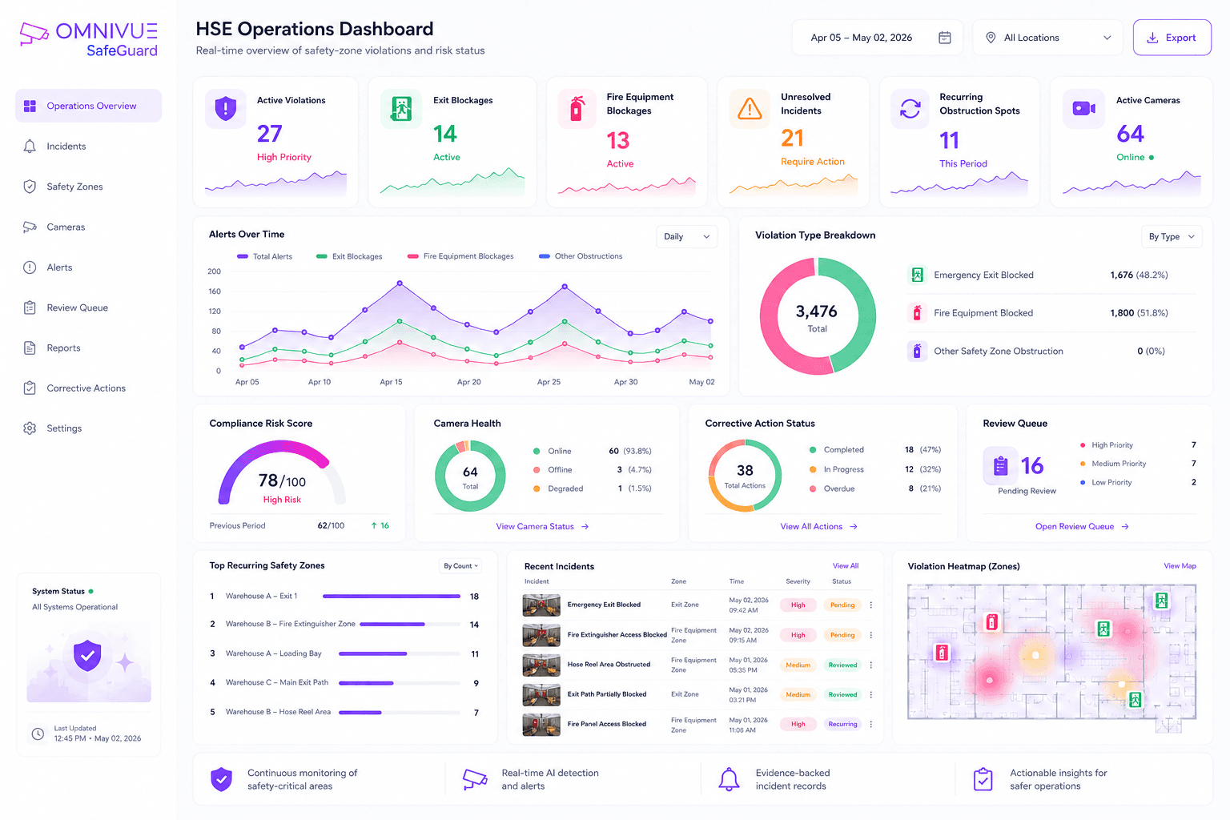Click the Last Updated clock icon
The width and height of the screenshot is (1230, 820).
[x=38, y=734]
